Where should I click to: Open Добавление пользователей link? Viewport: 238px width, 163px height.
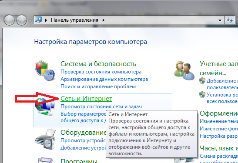click(x=222, y=84)
